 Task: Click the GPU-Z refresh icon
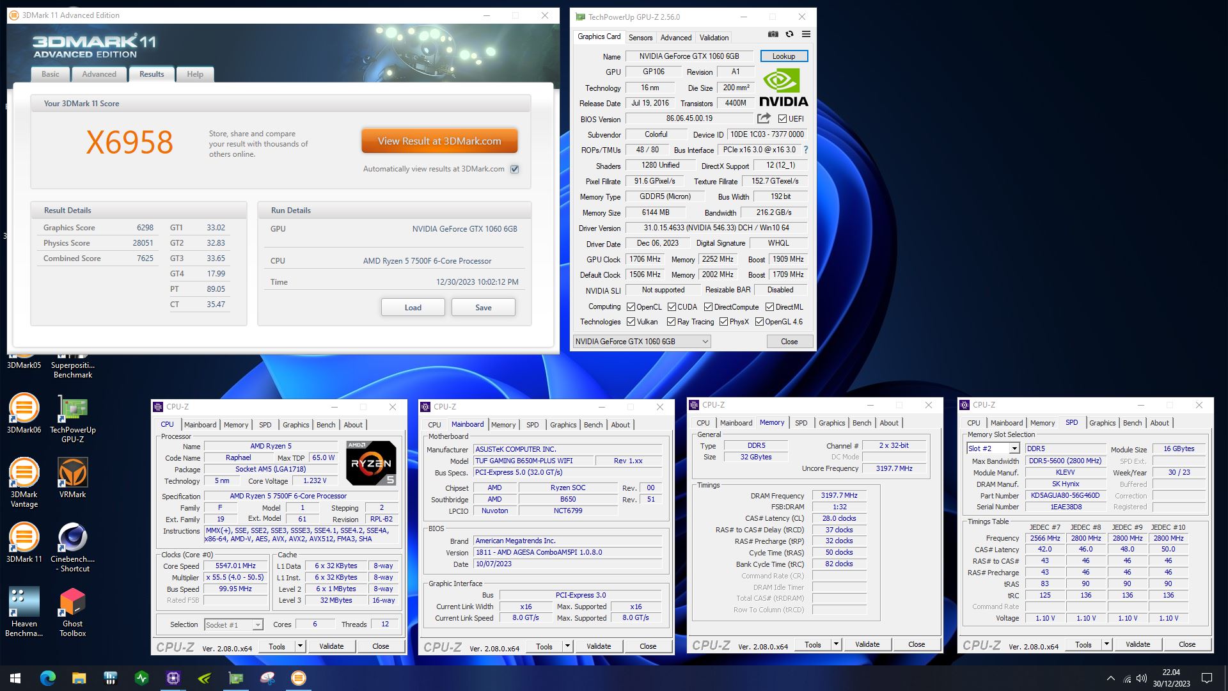(789, 35)
